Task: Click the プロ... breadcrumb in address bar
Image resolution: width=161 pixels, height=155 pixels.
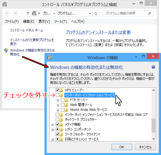Action: pyautogui.click(x=46, y=13)
